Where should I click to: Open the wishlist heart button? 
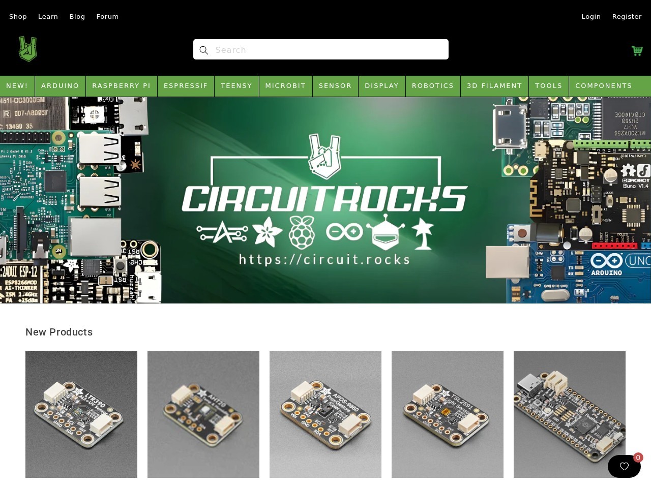point(624,466)
